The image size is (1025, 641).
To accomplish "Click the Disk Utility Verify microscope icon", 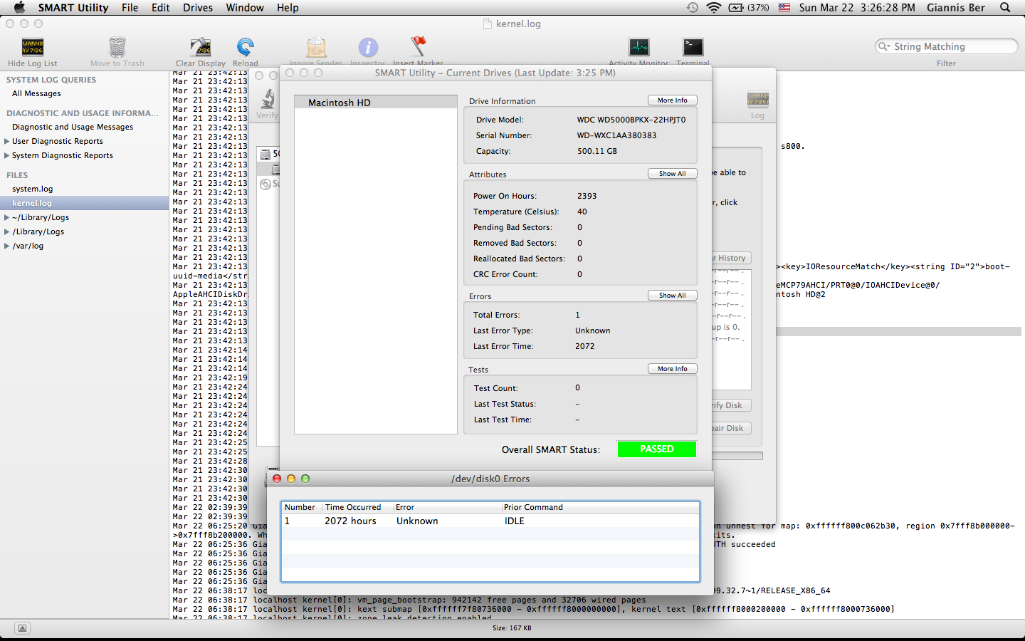I will coord(268,99).
